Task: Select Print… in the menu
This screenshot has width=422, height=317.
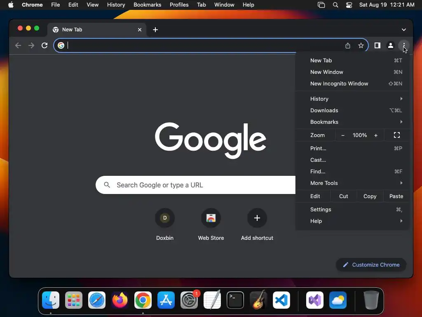Action: 353,148
